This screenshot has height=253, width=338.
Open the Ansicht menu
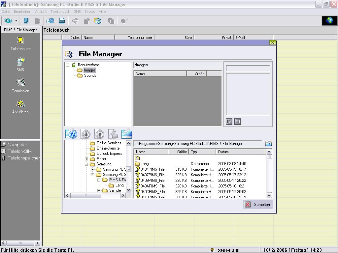click(x=41, y=12)
